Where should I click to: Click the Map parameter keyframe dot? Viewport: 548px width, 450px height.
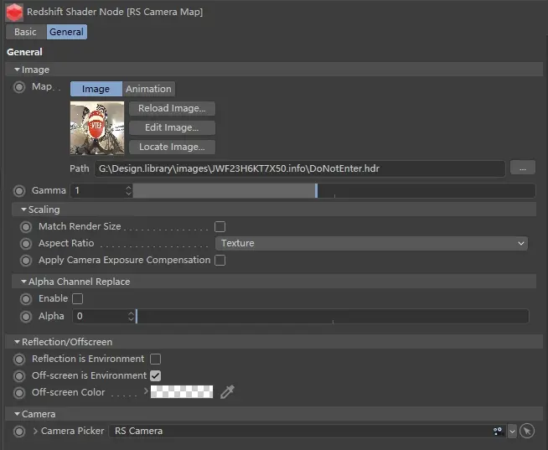[x=19, y=87]
